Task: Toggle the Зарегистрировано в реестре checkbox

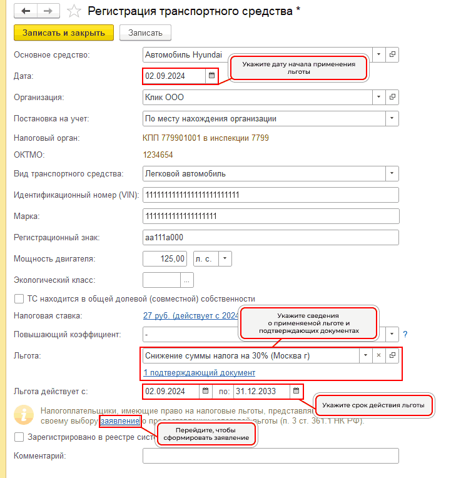Action: (19, 437)
